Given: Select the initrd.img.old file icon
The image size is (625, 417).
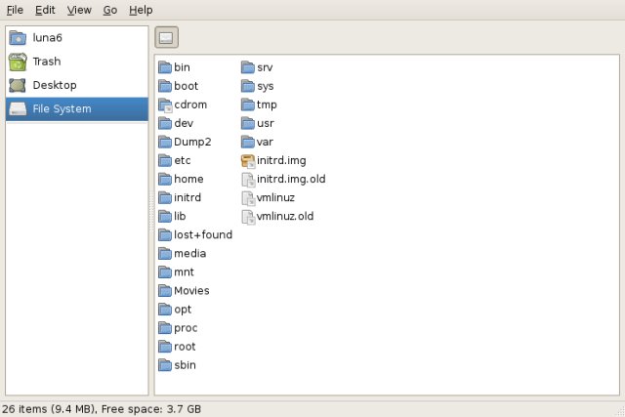Looking at the screenshot, I should pyautogui.click(x=248, y=179).
